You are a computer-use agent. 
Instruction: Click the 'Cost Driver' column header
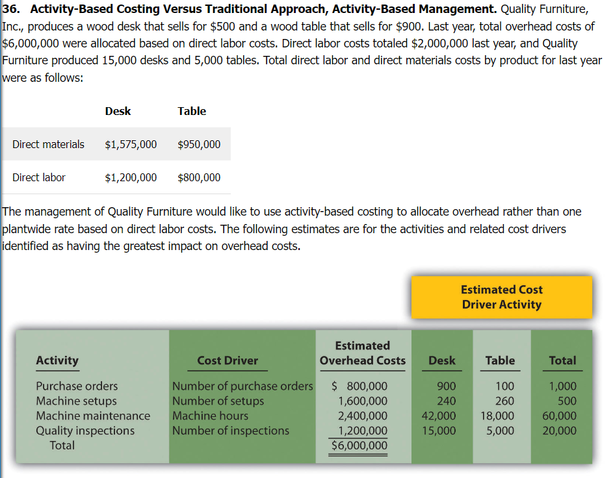click(228, 360)
